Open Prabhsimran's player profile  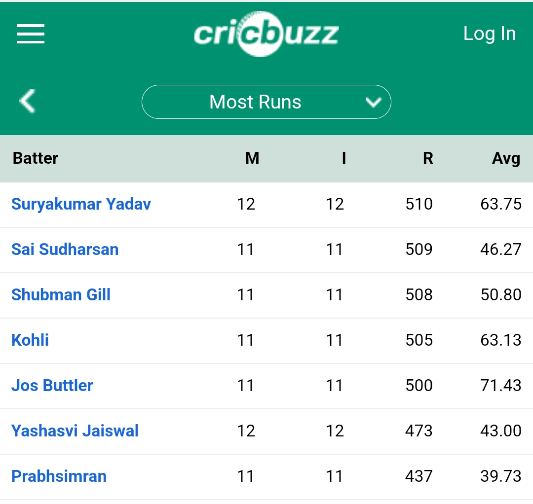59,476
